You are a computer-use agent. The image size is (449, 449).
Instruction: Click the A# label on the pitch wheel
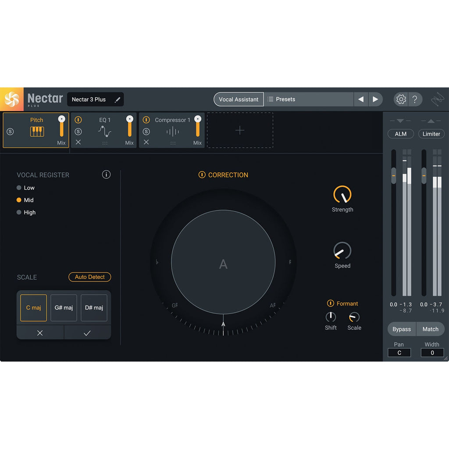(x=273, y=306)
